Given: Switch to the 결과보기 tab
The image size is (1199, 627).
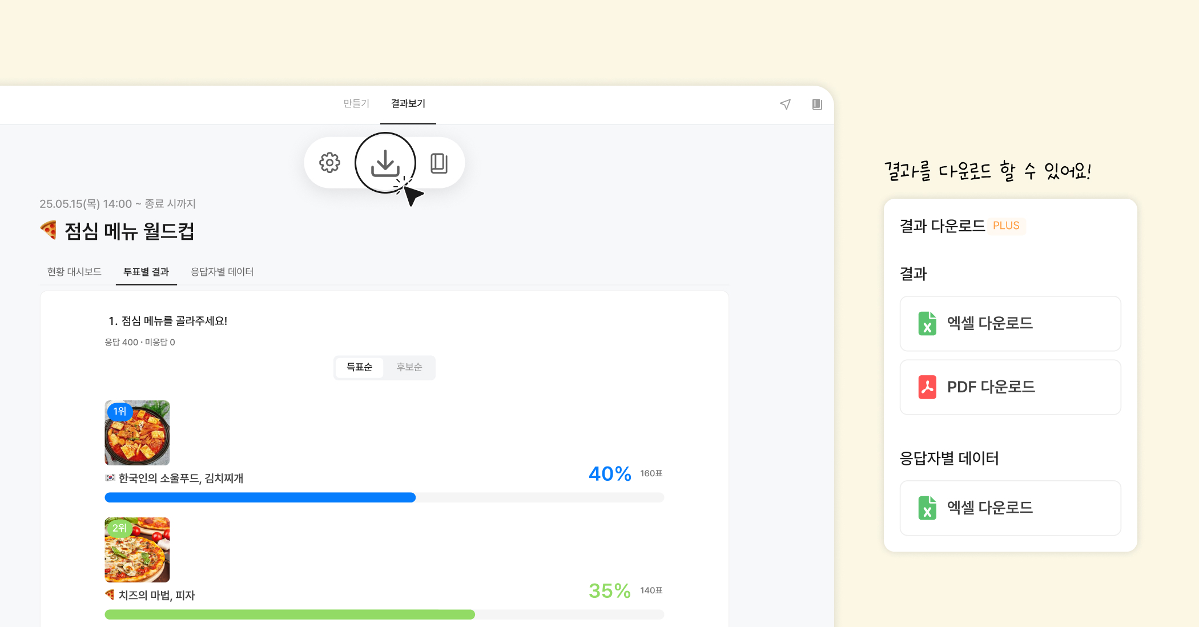Looking at the screenshot, I should [408, 103].
